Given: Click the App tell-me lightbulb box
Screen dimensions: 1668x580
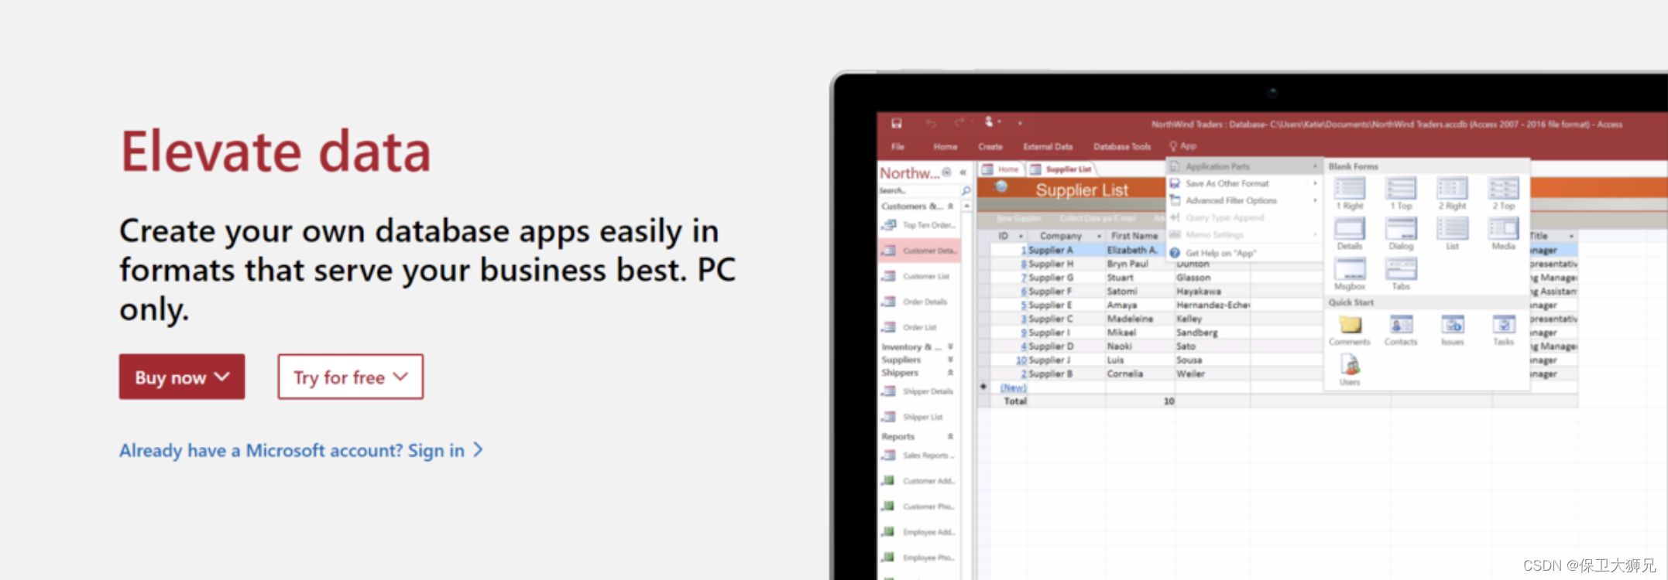Looking at the screenshot, I should [1183, 146].
